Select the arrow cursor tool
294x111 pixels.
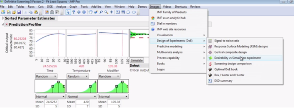click(x=68, y=12)
